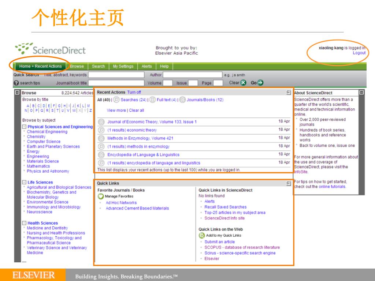Open the online tutorials link
This screenshot has height=281, width=375.
(x=332, y=187)
